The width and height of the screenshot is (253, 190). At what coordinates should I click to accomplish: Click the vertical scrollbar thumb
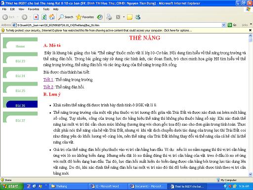coord(251,40)
